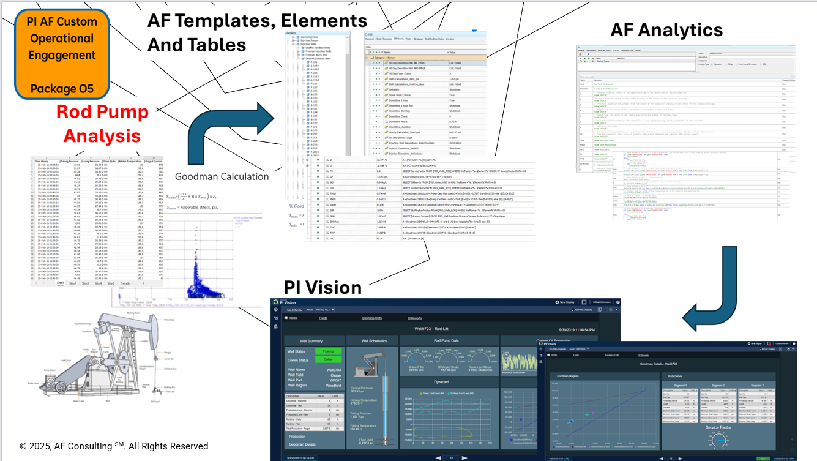Collapse Grissom Injection Wells tree node

click(298, 58)
